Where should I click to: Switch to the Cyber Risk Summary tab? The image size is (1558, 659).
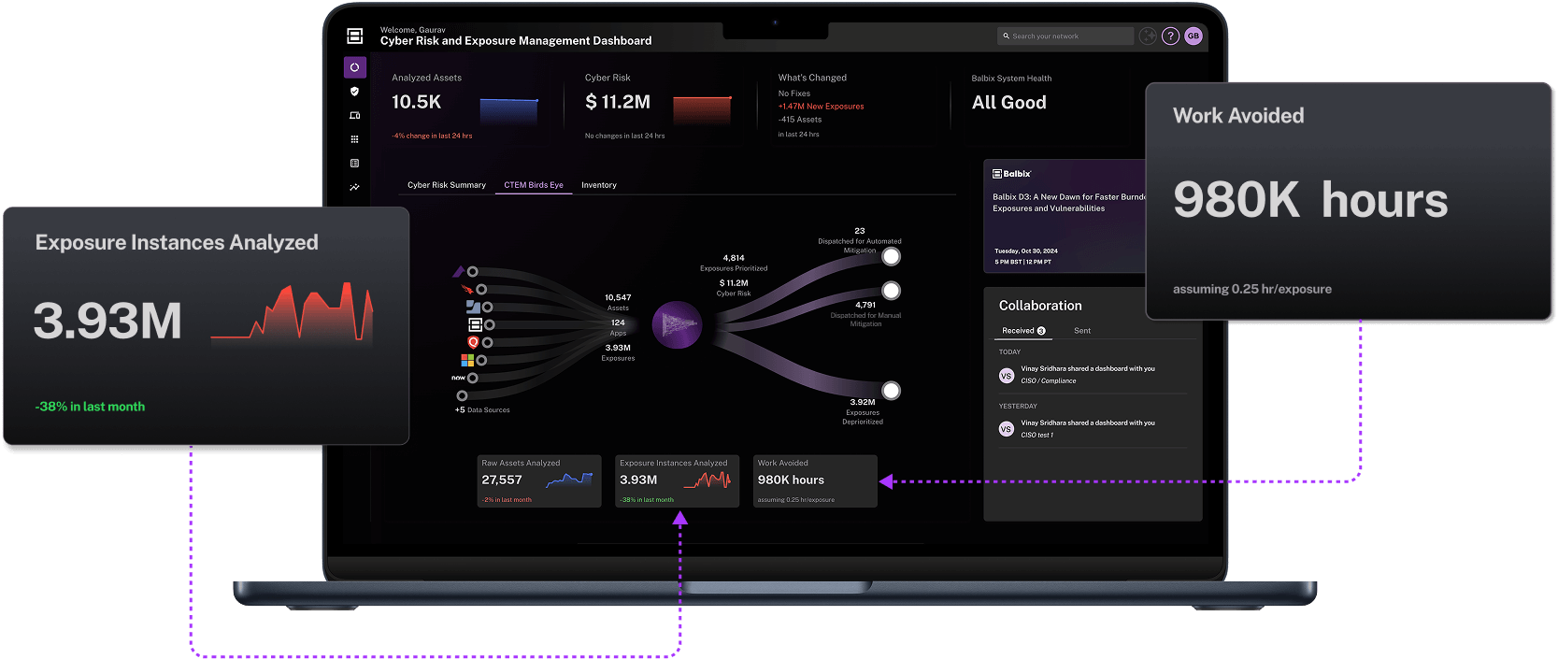pyautogui.click(x=447, y=185)
